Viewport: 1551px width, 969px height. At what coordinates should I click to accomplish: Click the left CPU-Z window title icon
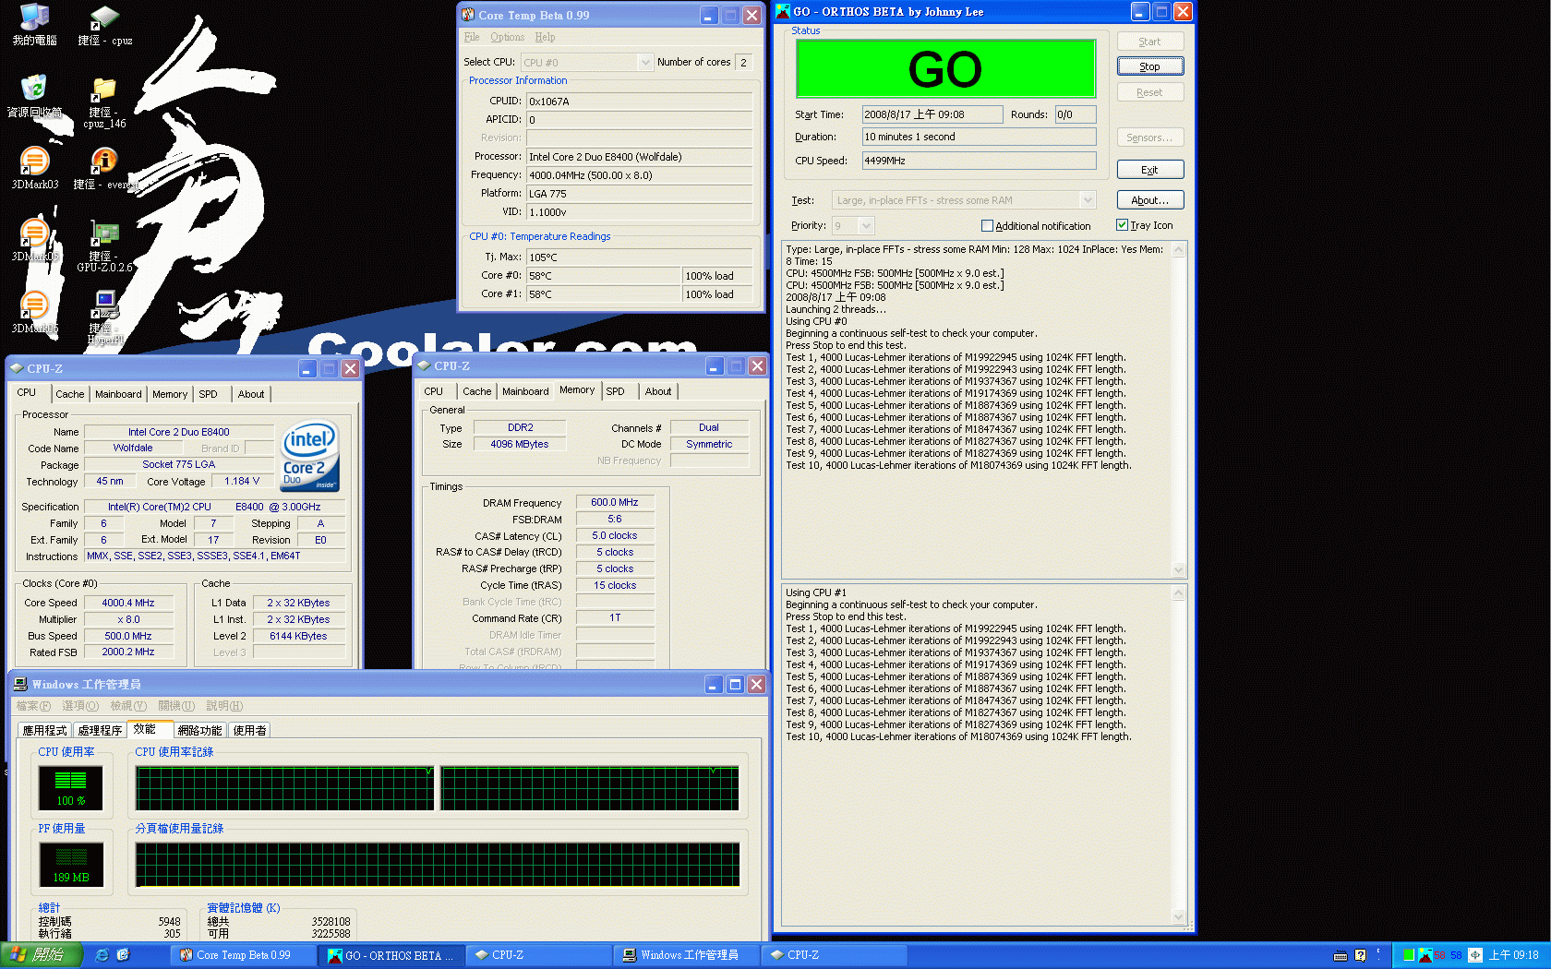(17, 368)
